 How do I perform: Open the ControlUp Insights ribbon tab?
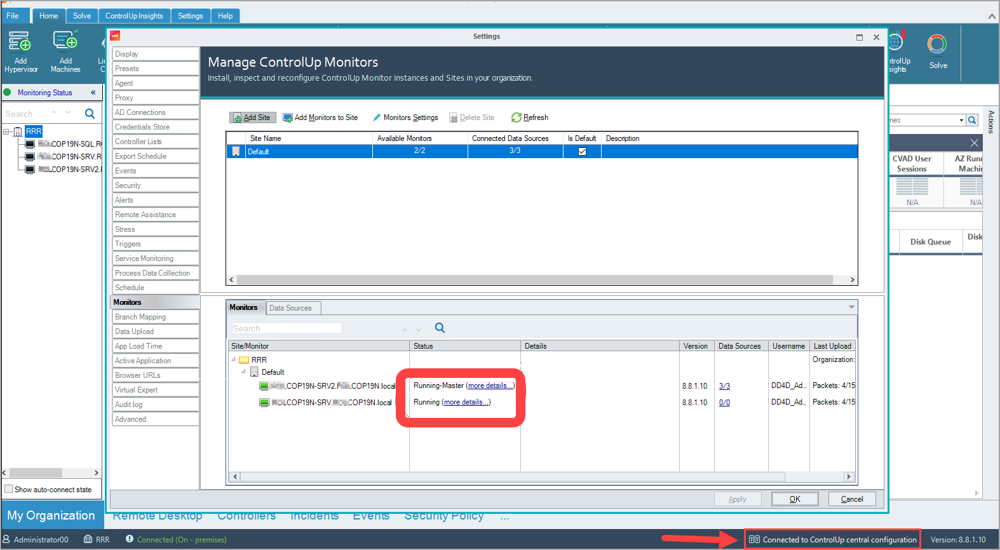pos(134,16)
